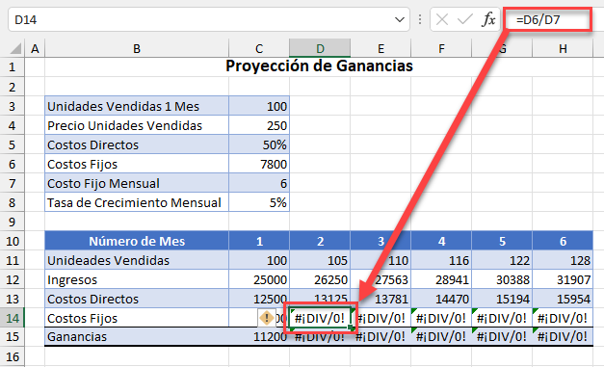Viewport: 604px width, 367px height.
Task: Click the Enter checkmark formula bar icon
Action: pos(465,19)
